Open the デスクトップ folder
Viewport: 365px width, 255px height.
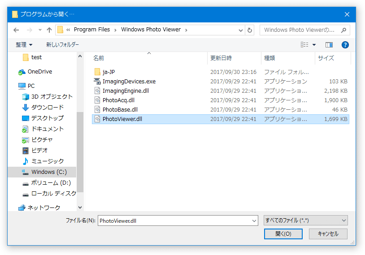coord(43,118)
